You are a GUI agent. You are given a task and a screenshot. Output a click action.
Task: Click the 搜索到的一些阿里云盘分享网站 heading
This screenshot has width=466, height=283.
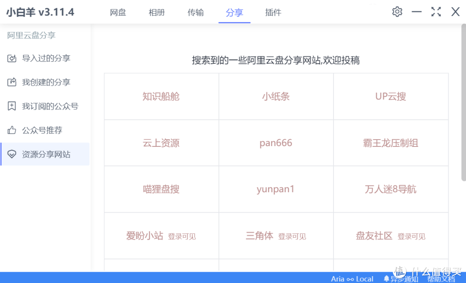(275, 60)
